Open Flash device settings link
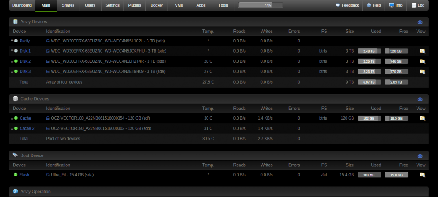 coord(24,175)
